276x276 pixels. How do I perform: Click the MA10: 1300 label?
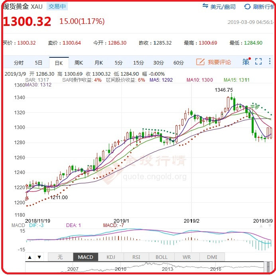200,80
